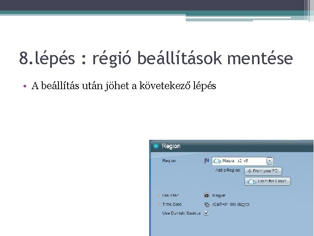Click the slide title '8.lépés : régió beállítások mentése'
314x236 pixels.
pyautogui.click(x=156, y=58)
